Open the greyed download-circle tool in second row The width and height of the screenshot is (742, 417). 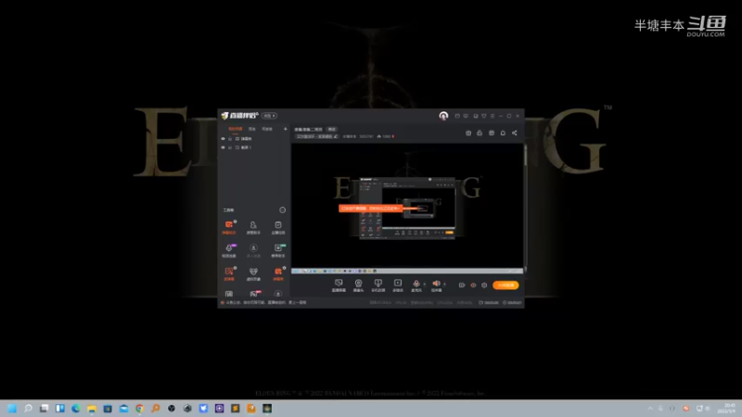[x=253, y=250]
